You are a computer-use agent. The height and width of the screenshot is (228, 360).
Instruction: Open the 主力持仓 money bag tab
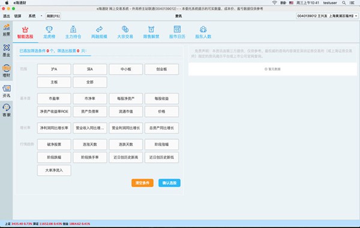coord(73,32)
